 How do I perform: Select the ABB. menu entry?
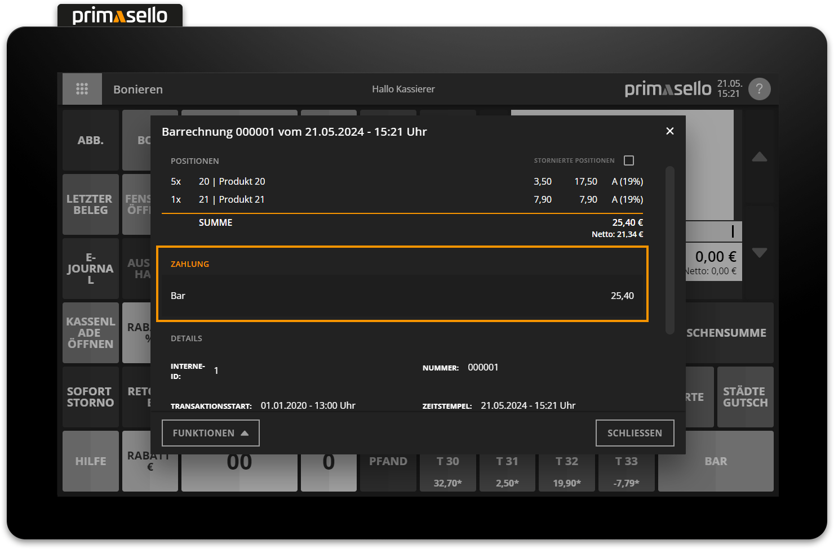point(90,140)
